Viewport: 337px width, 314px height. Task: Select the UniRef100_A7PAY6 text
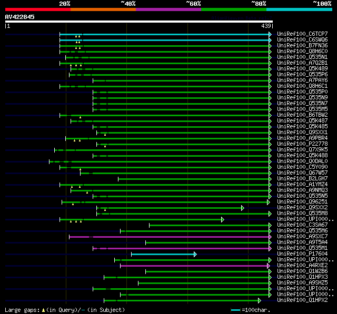point(302,80)
